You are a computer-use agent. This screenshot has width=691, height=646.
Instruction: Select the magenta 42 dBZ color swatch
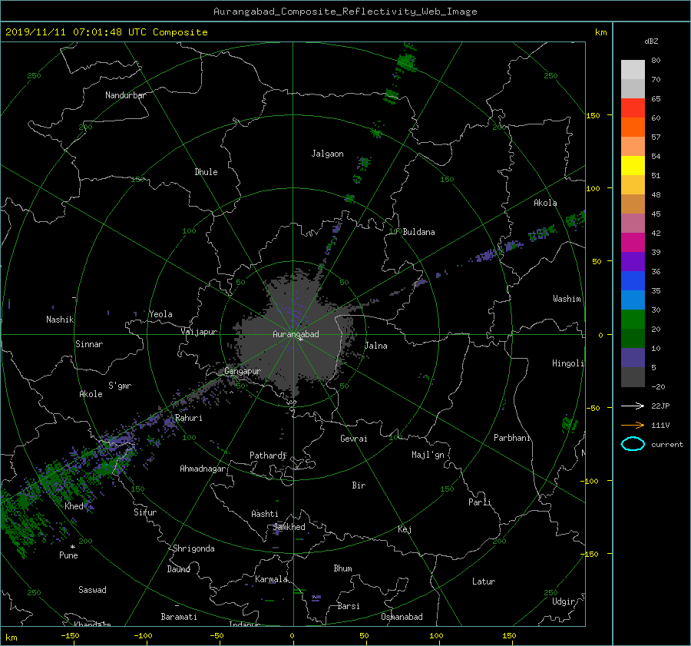click(633, 243)
